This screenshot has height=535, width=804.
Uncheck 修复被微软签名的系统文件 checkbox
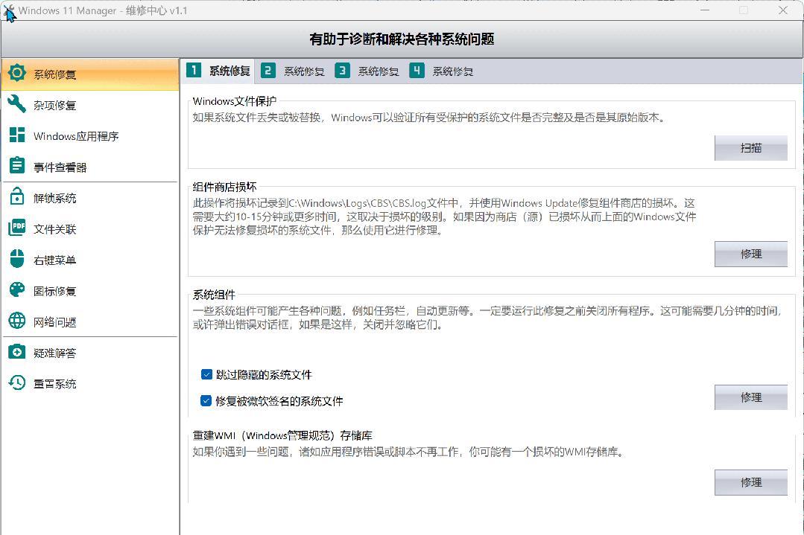point(206,400)
